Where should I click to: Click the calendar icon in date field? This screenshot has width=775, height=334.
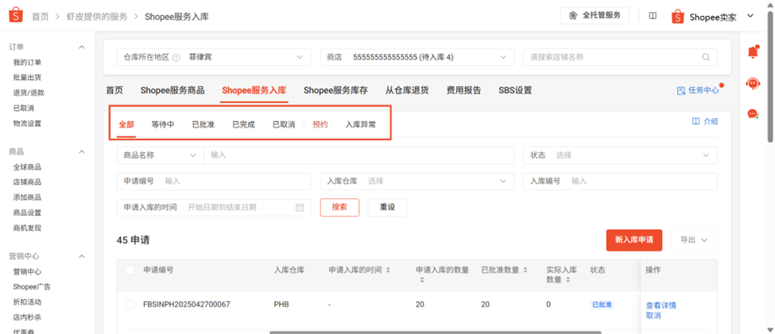[x=300, y=208]
